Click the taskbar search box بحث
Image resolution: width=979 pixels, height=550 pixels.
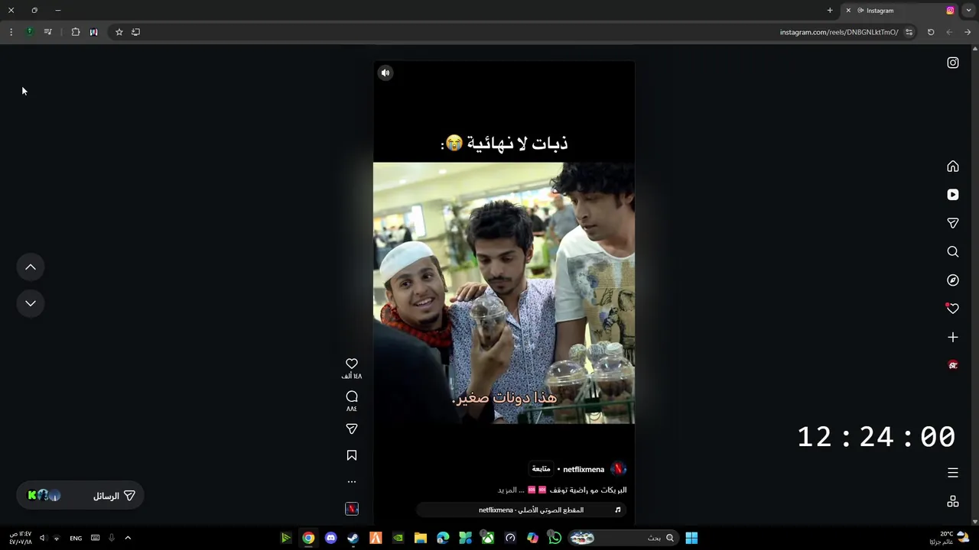tap(625, 538)
